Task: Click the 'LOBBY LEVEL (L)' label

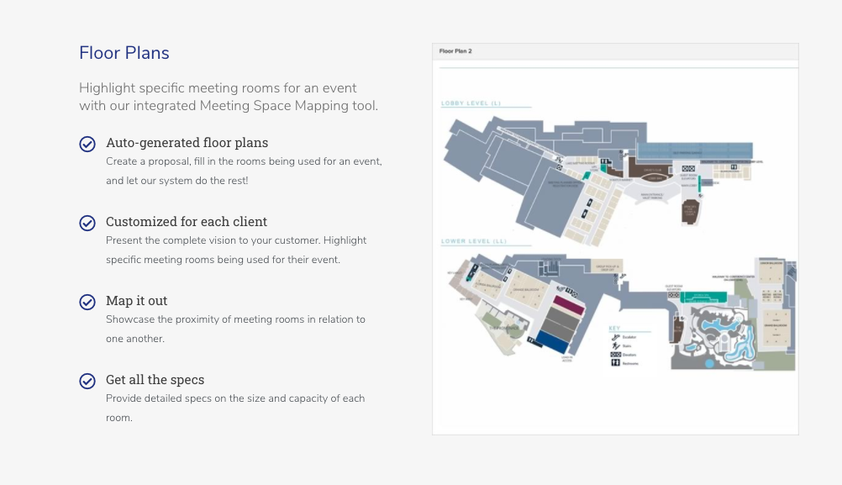Action: point(471,103)
